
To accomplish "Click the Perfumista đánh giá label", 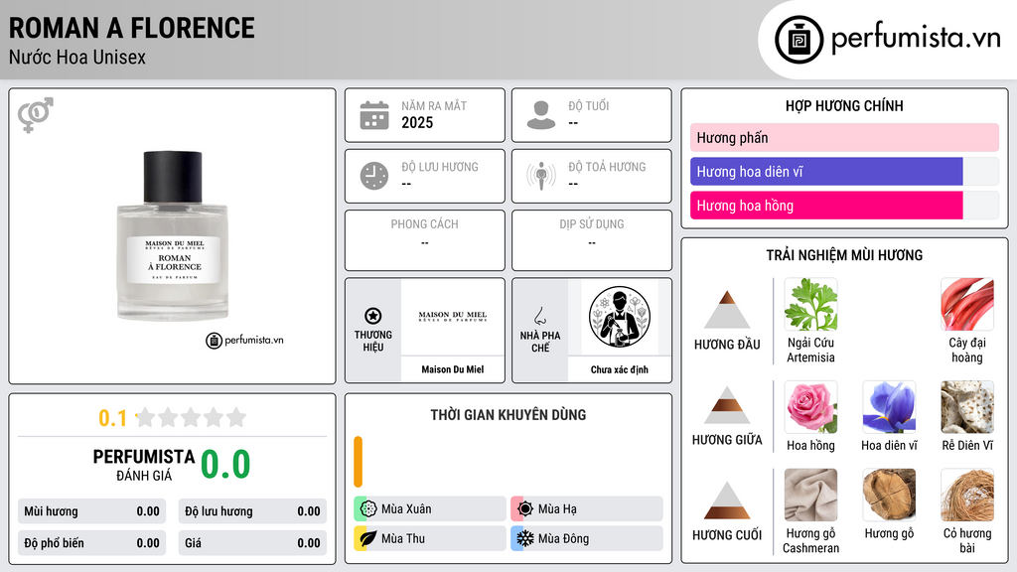I will (144, 465).
